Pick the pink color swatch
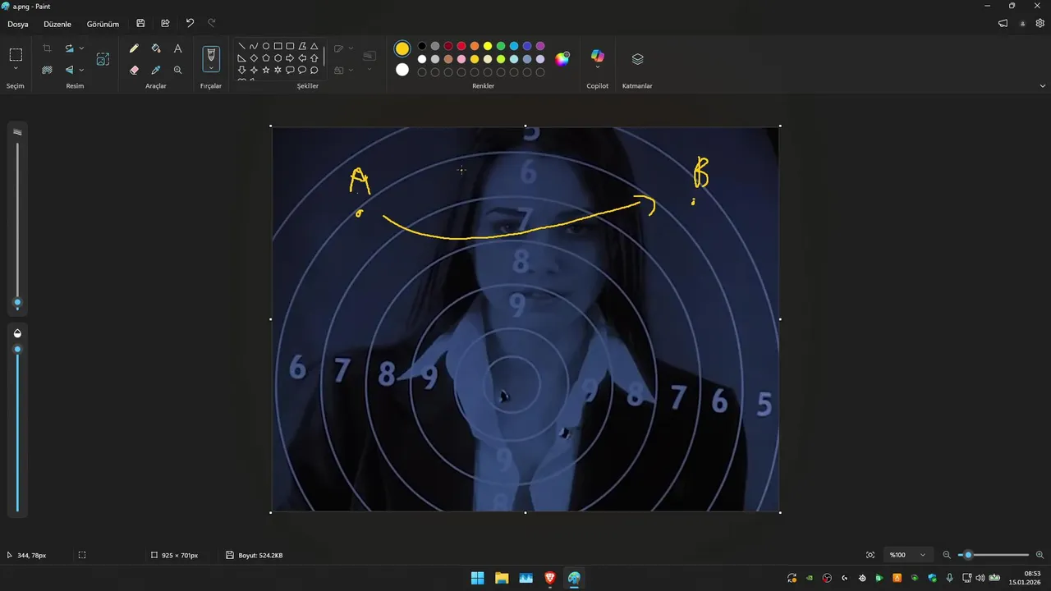This screenshot has height=591, width=1051. pos(461,59)
